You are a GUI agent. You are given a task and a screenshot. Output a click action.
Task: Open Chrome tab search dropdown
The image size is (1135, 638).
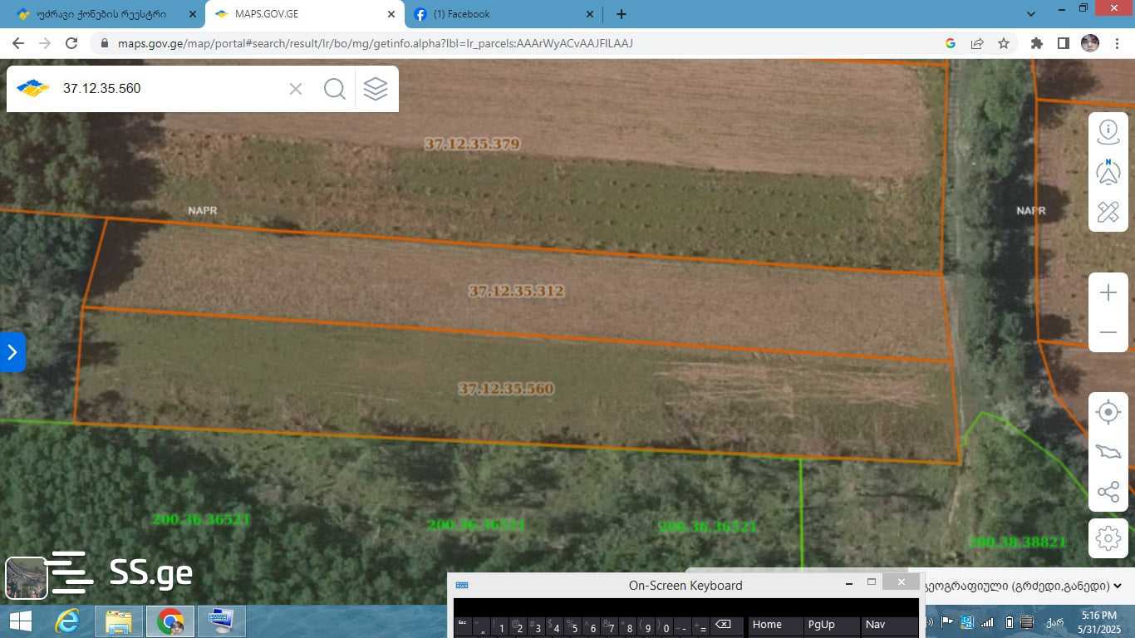pos(1031,14)
